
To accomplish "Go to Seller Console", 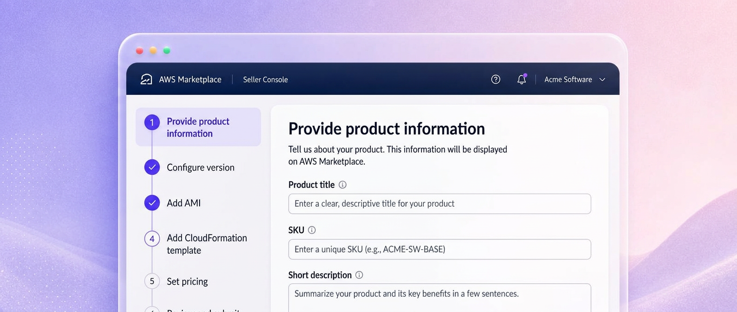I will (265, 79).
